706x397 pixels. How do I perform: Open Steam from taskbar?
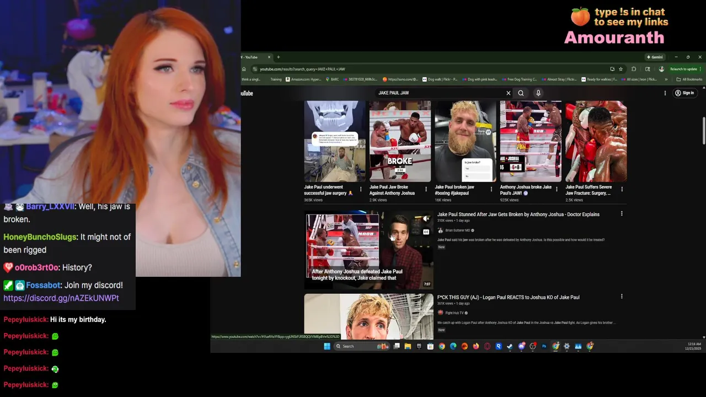[x=510, y=346]
